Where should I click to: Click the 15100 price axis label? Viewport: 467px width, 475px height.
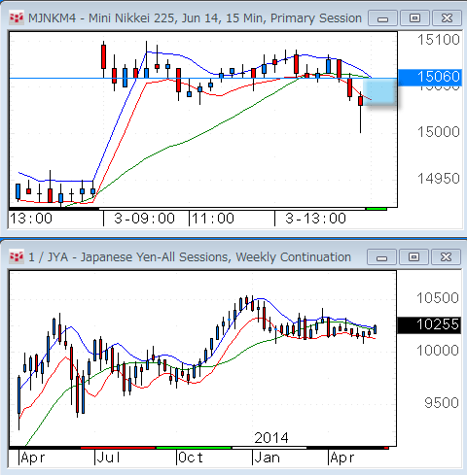click(439, 40)
